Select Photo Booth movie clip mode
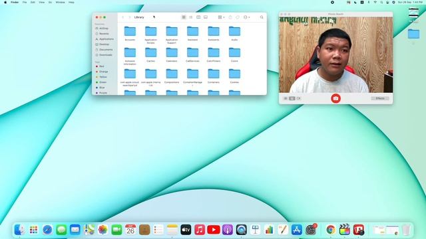This screenshot has height=239, width=426. [x=299, y=98]
